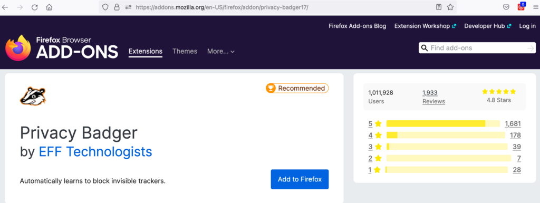Viewport: 540px width, 203px height.
Task: Show tracking protection shield details
Action: click(x=105, y=7)
